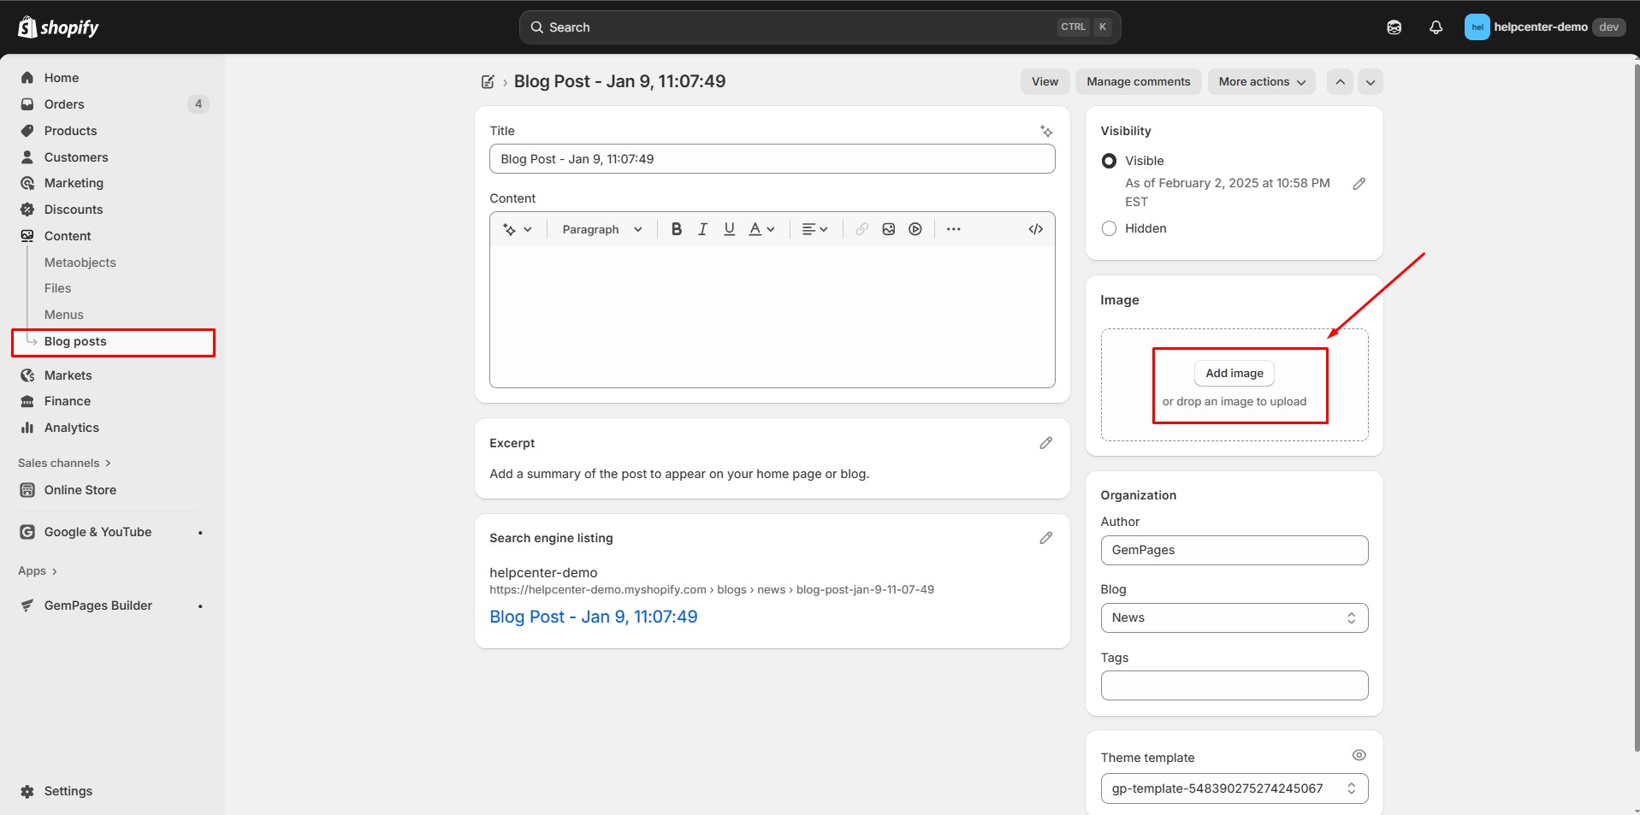Toggle italic formatting in editor
Screen dimensions: 1640x815
click(x=702, y=229)
